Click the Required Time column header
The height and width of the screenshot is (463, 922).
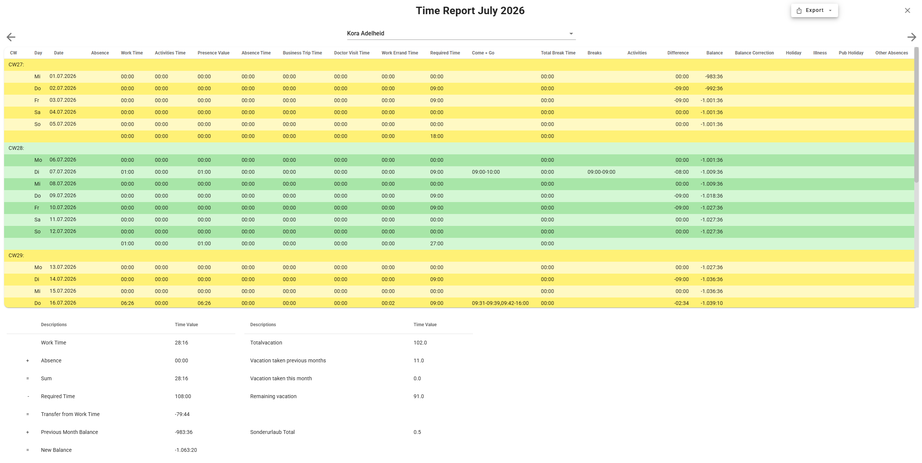[x=445, y=53]
